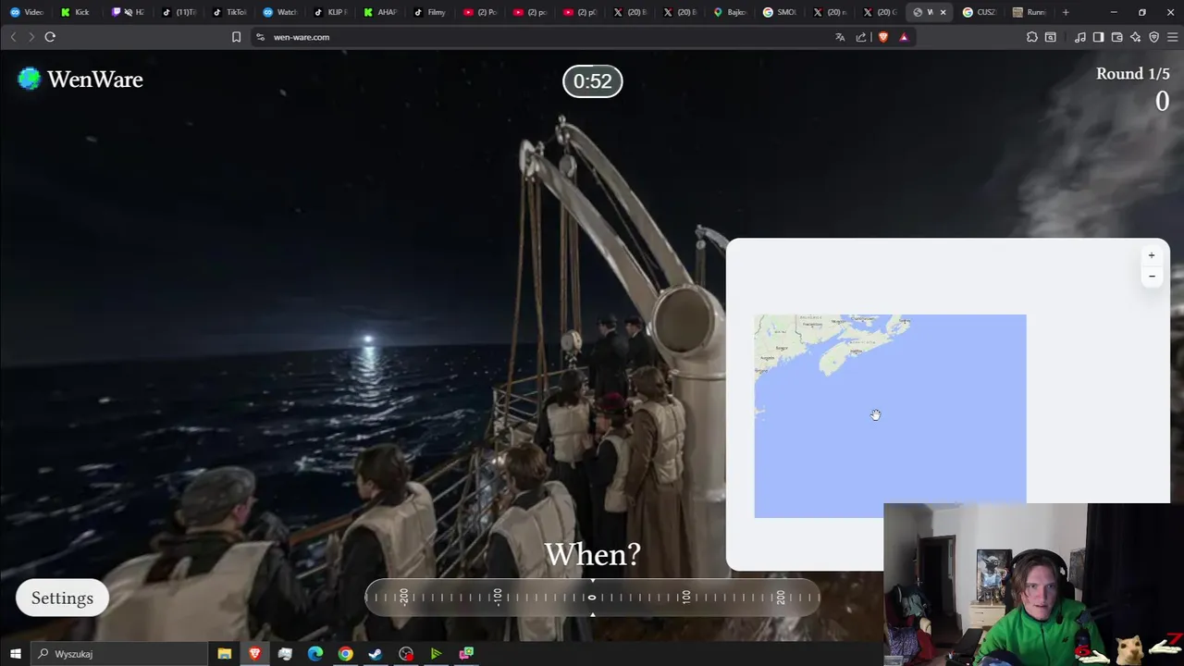1184x666 pixels.
Task: Open the Windows Start menu
Action: [x=15, y=654]
